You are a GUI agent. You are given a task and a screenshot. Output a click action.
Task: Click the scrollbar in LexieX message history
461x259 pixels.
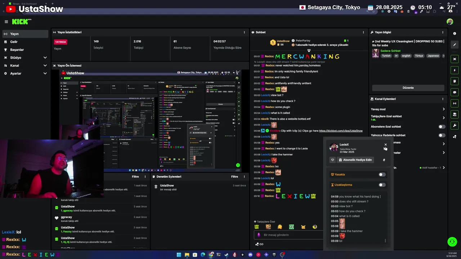[x=385, y=241]
